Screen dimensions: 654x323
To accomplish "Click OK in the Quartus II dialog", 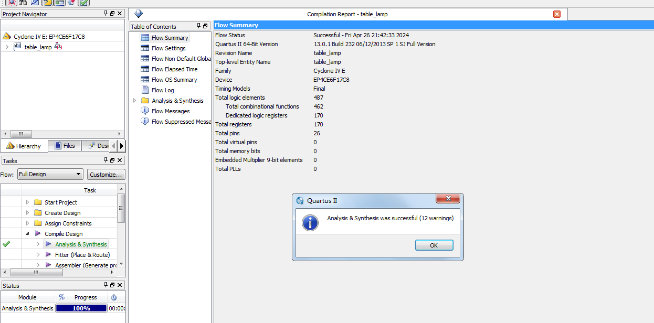I will pyautogui.click(x=434, y=245).
